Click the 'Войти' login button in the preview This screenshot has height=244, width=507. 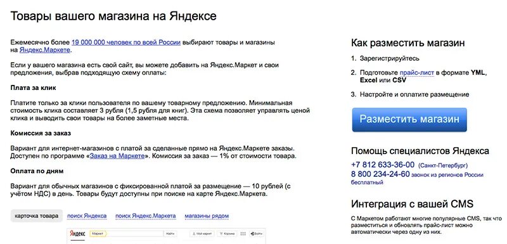coord(256,234)
